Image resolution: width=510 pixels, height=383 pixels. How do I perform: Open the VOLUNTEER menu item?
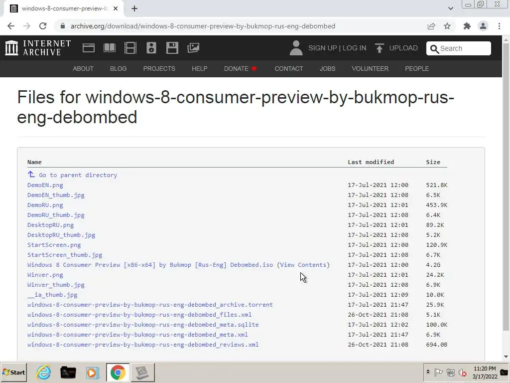[370, 69]
